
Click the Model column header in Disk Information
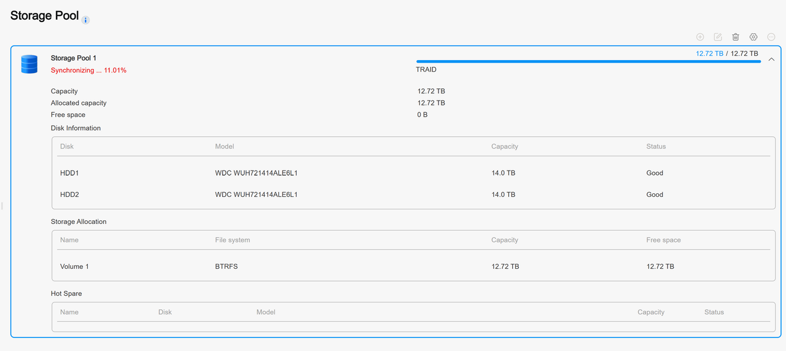pos(225,147)
